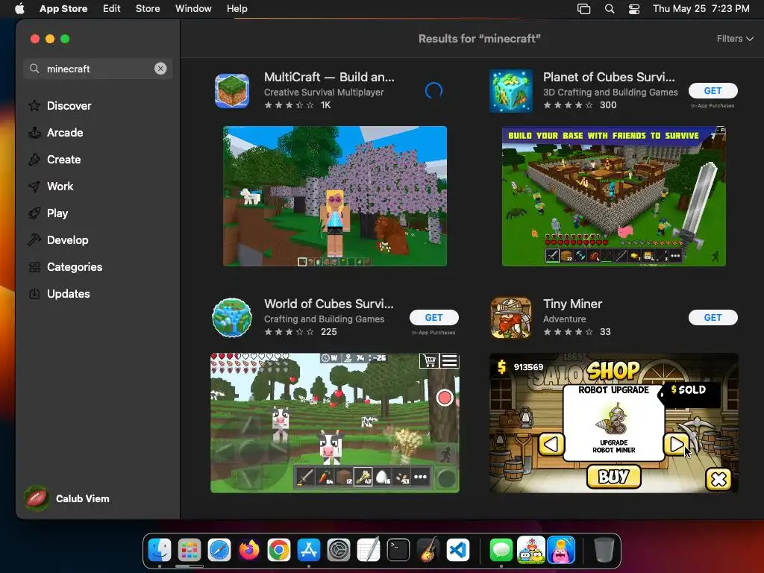Open Messages from the Dock
This screenshot has height=573, width=764.
coord(501,551)
